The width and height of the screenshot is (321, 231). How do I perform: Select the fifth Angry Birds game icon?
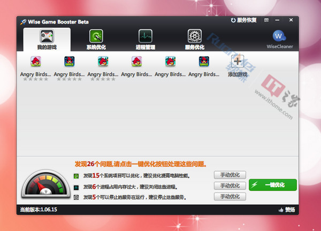pos(170,61)
